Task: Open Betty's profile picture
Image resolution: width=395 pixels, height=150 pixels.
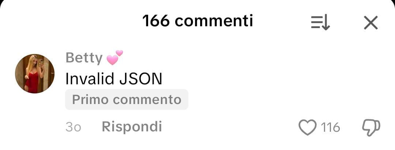Action: pyautogui.click(x=35, y=74)
